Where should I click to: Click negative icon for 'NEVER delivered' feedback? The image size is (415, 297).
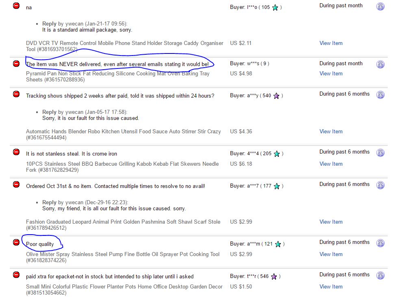pyautogui.click(x=16, y=64)
